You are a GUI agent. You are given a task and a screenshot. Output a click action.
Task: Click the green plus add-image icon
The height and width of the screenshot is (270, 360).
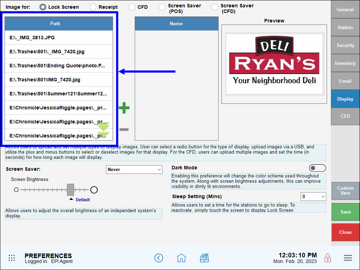pyautogui.click(x=124, y=108)
